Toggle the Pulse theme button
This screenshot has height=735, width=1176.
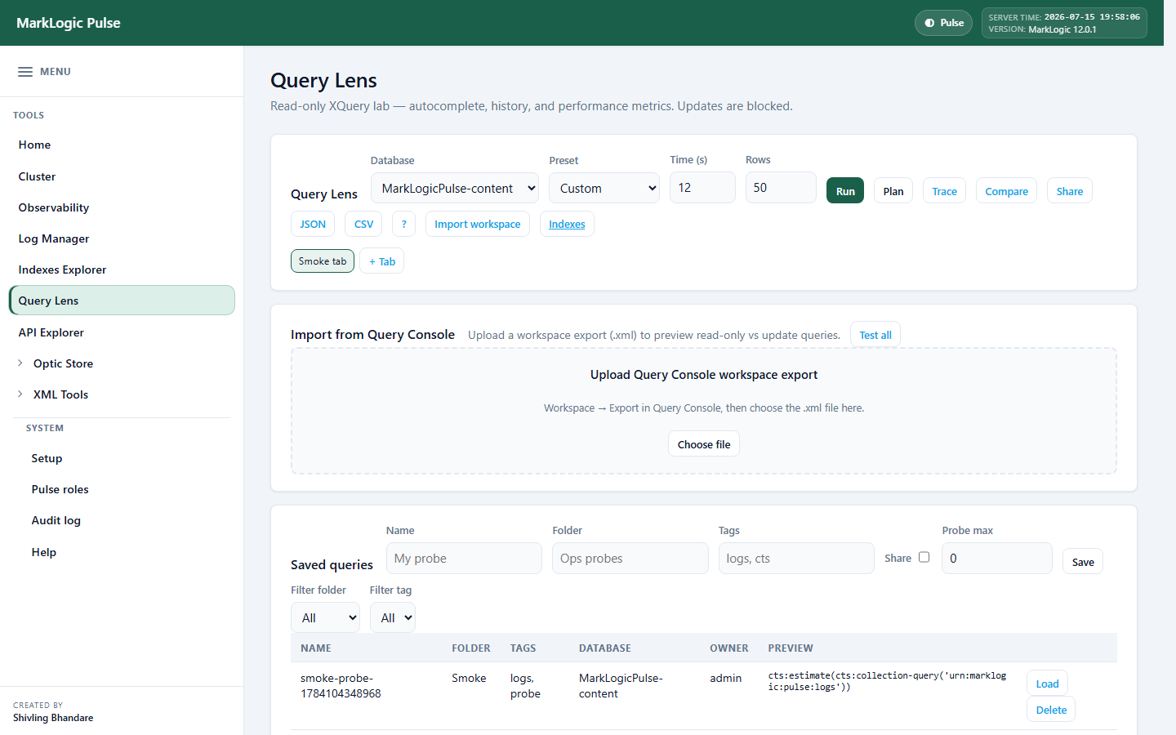pyautogui.click(x=943, y=23)
